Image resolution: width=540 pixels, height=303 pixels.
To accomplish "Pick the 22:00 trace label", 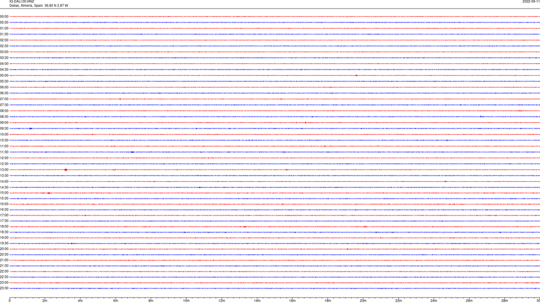I will [x=4, y=272].
